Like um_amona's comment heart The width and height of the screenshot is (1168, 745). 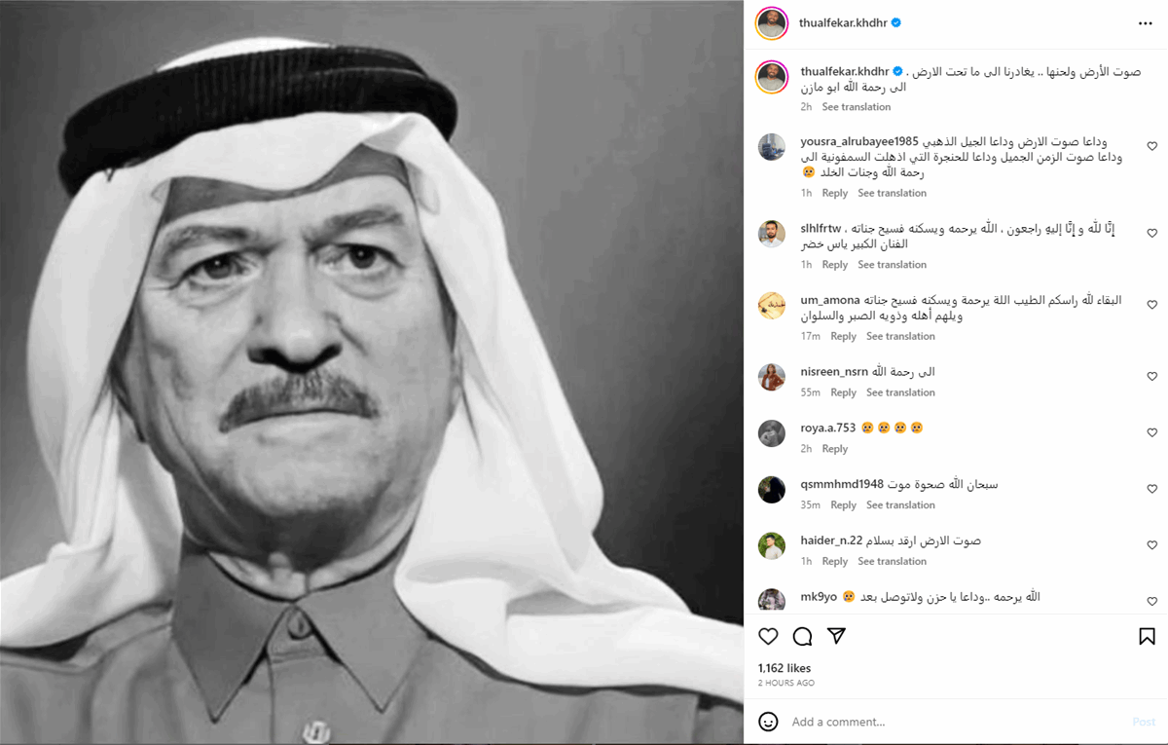(1152, 305)
